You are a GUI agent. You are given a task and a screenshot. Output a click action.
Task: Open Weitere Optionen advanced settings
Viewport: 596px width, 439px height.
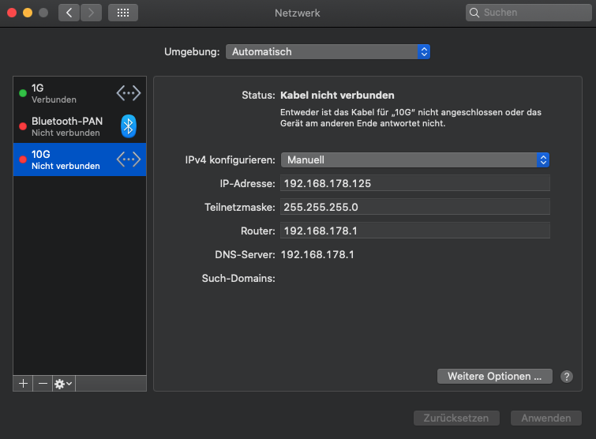pyautogui.click(x=494, y=377)
